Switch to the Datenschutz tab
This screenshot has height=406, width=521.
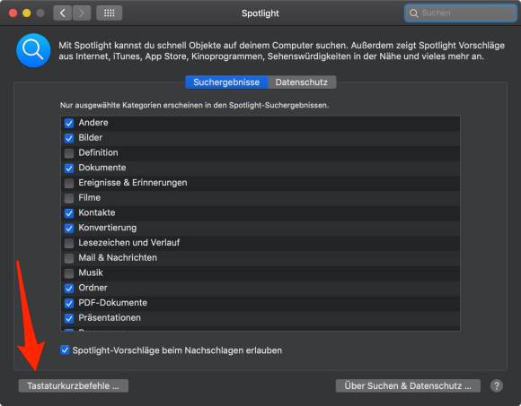302,82
